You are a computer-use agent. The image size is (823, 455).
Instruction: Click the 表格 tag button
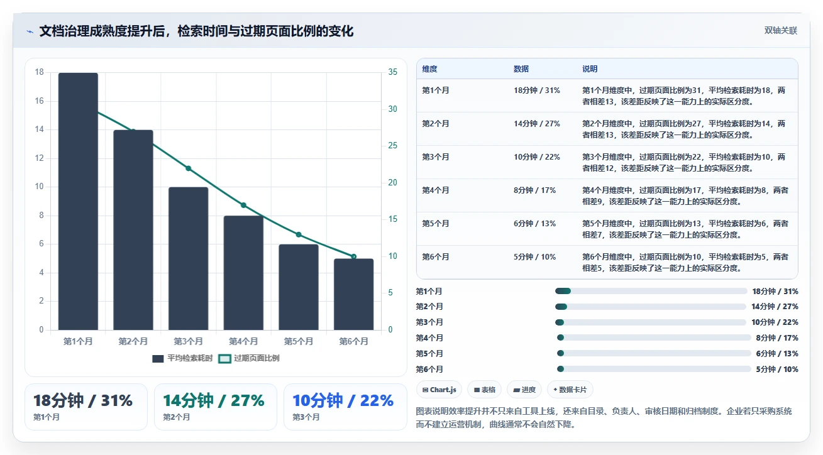point(485,390)
